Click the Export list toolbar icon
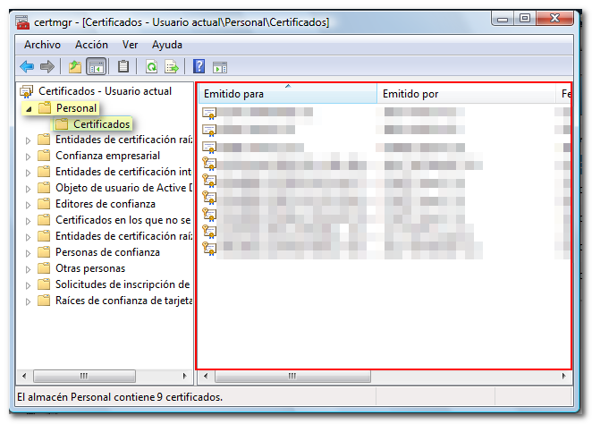Screen dimensions: 592x424 pos(172,66)
